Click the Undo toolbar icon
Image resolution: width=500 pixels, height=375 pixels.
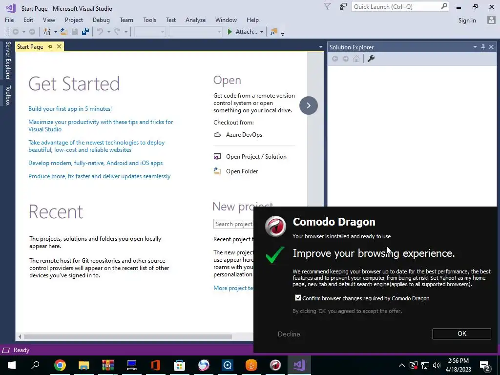[x=100, y=32]
